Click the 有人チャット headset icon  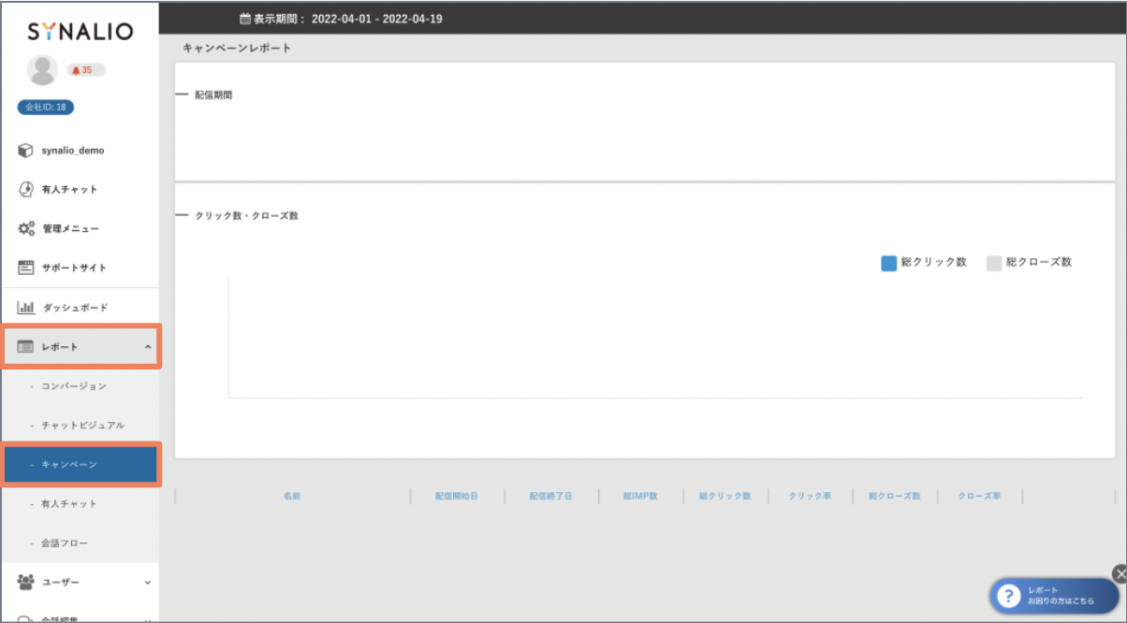click(26, 189)
